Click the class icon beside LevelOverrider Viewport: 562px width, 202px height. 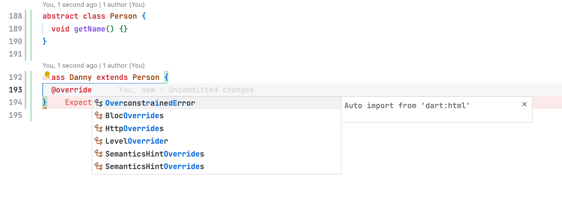pos(98,141)
